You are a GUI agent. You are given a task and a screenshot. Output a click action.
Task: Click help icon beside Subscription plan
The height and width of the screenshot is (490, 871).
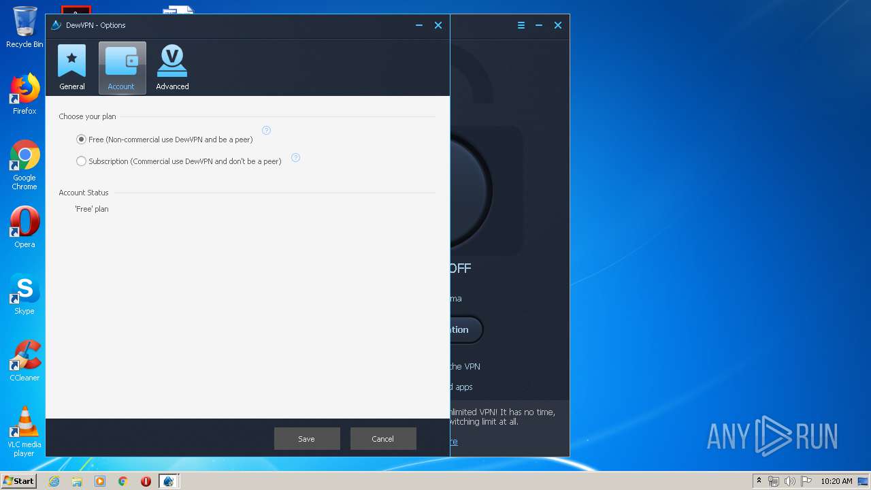pos(295,157)
